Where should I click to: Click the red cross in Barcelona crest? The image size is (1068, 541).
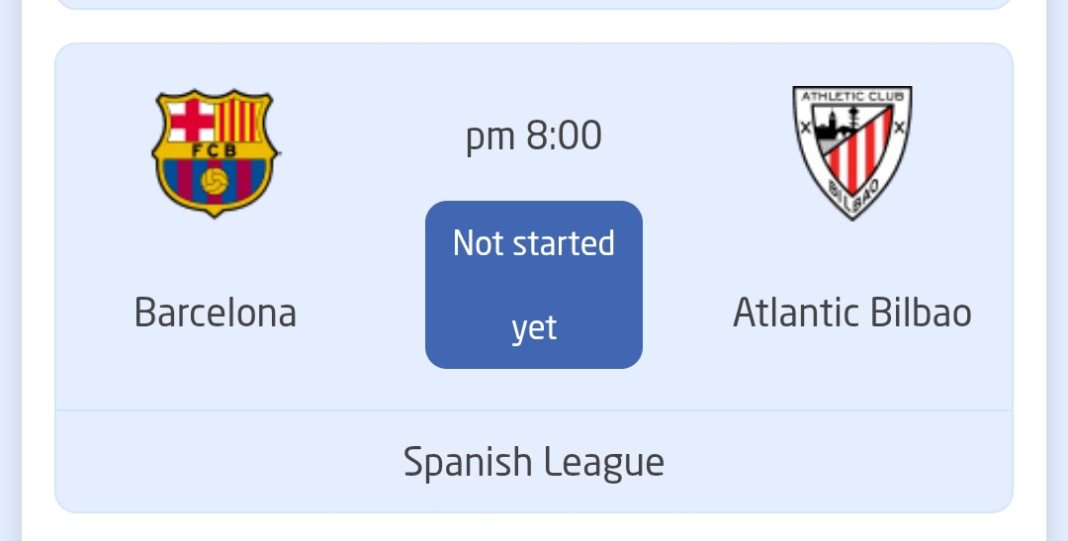[191, 120]
